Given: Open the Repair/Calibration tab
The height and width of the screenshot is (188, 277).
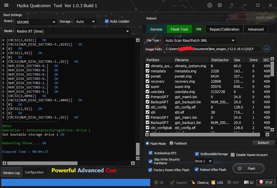Looking at the screenshot, I should 224,29.
